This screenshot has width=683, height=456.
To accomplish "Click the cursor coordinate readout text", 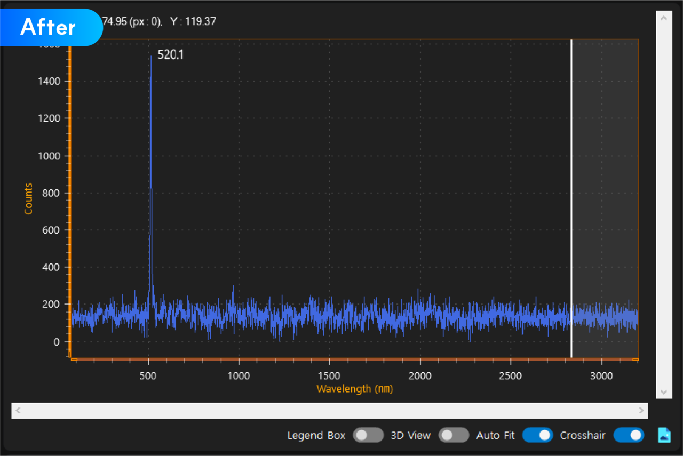I will pyautogui.click(x=159, y=21).
